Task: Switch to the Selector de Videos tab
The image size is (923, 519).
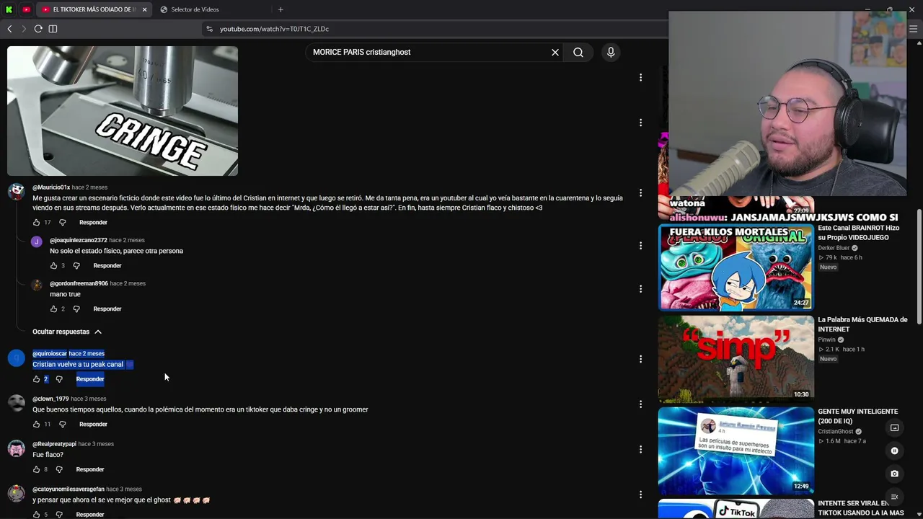Action: pyautogui.click(x=195, y=9)
